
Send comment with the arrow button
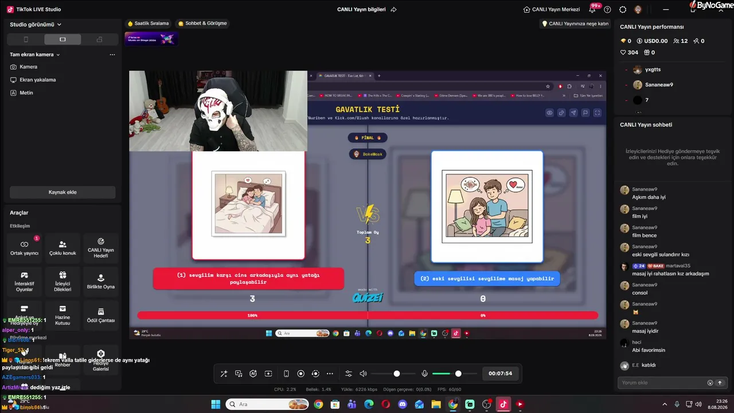pos(720,383)
